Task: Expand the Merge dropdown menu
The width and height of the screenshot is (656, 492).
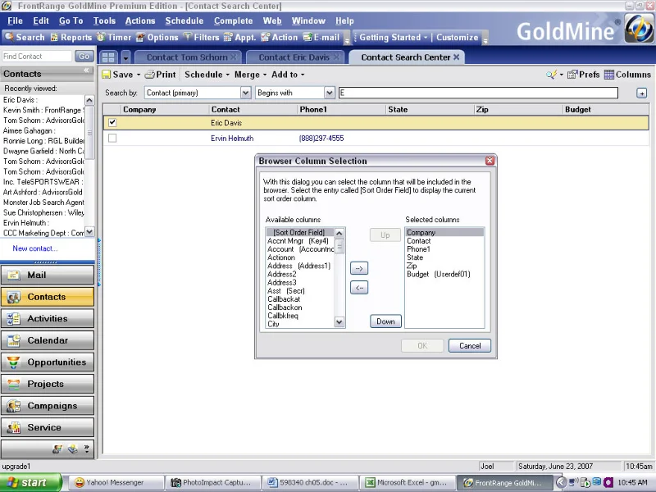Action: click(x=265, y=75)
